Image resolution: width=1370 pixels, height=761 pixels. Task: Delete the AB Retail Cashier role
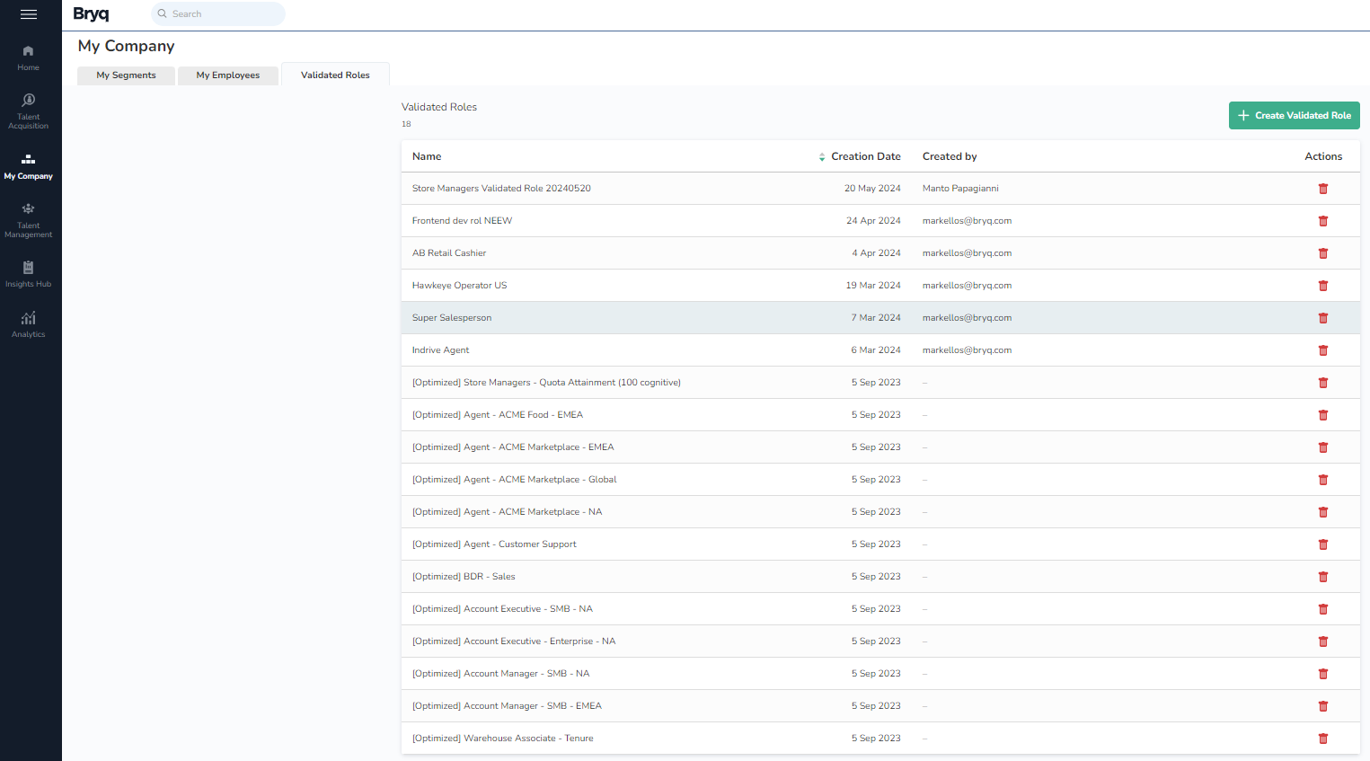pyautogui.click(x=1322, y=253)
